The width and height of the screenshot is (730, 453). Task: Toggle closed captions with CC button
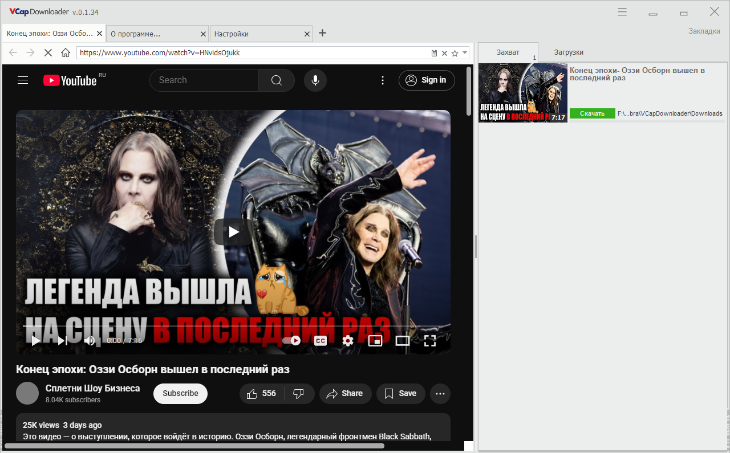321,341
